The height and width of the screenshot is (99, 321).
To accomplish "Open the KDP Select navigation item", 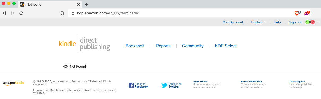I will 226,46.
